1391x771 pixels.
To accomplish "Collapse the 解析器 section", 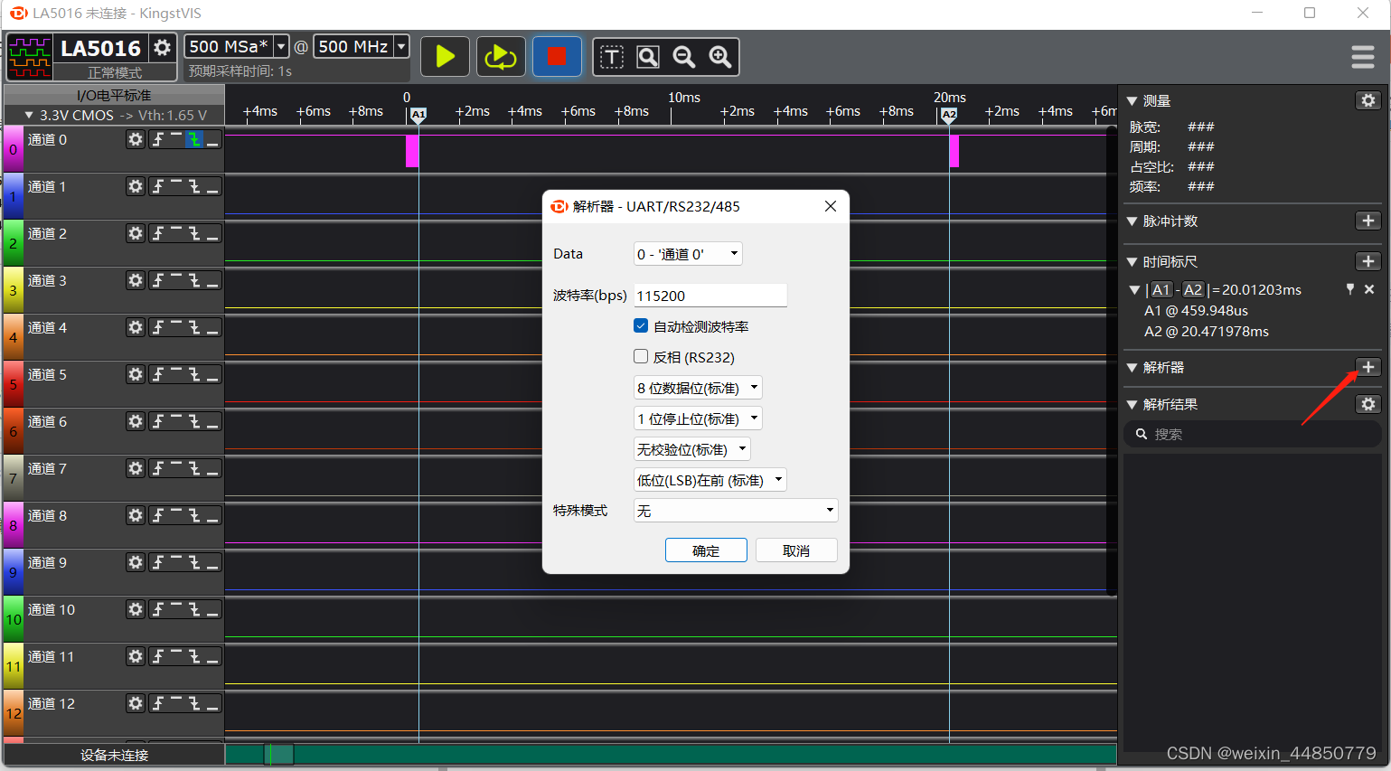I will tap(1132, 367).
